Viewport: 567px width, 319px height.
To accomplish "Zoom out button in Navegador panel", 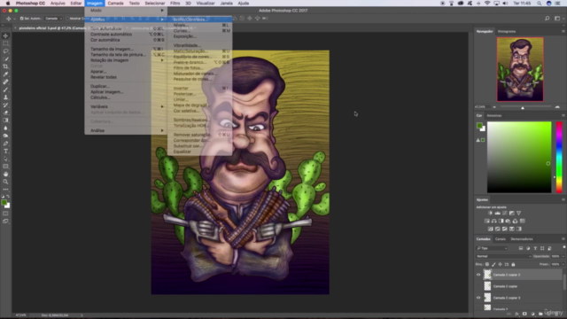I will (x=494, y=107).
